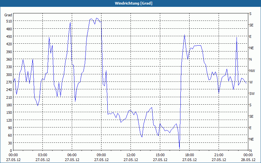Select the 210 degree label
261x163 pixels.
pyautogui.click(x=9, y=97)
